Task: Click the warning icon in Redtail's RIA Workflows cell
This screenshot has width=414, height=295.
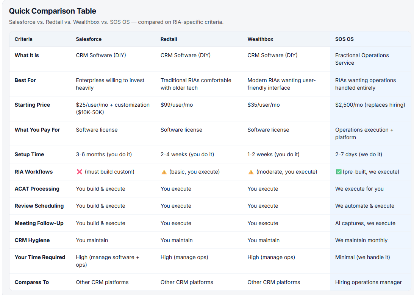Action: point(164,172)
